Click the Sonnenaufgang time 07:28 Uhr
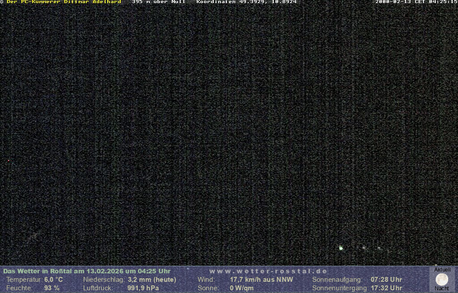Viewport: 458px width, 293px height. (386, 280)
